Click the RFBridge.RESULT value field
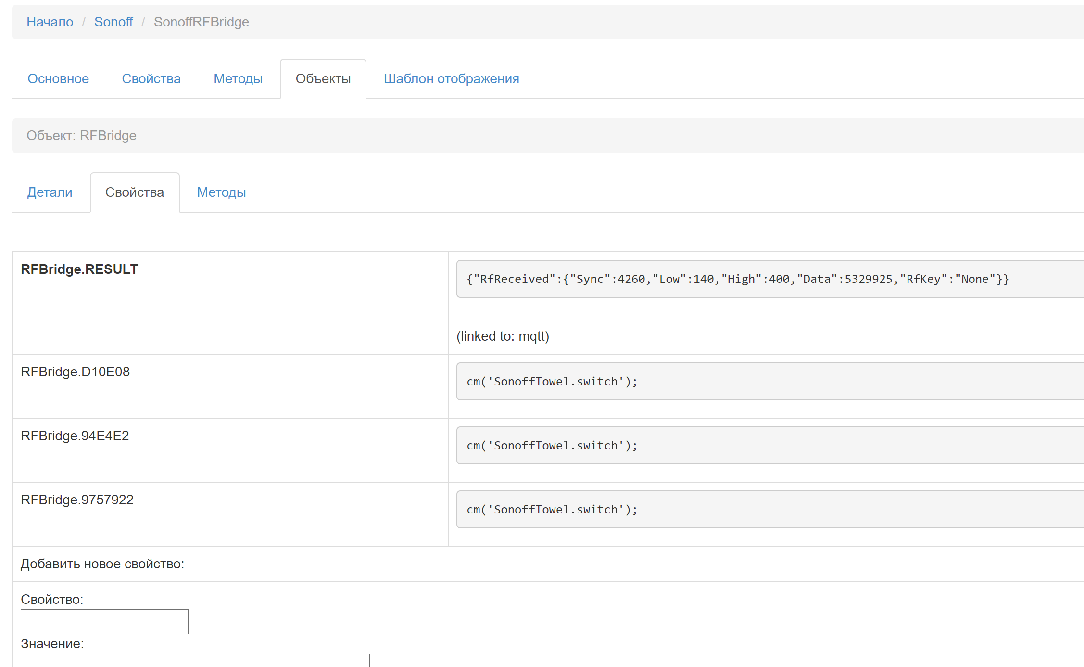This screenshot has width=1084, height=667. click(769, 279)
